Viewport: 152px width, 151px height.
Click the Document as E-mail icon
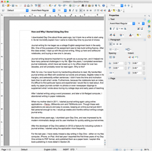pyautogui.click(x=16, y=6)
